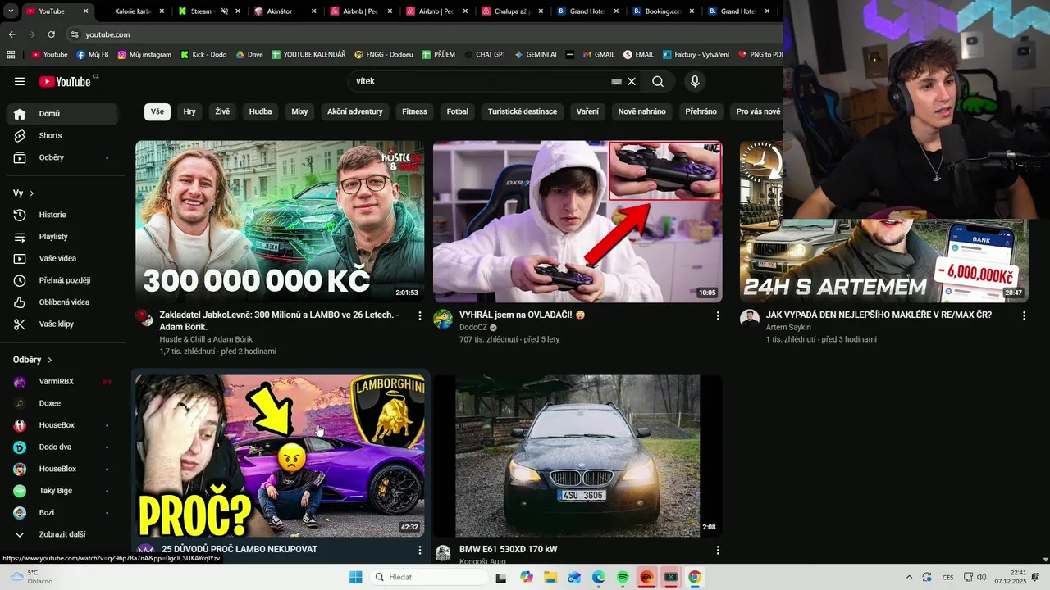This screenshot has width=1050, height=590.
Task: Select the Turistické destinace filter chip
Action: point(523,111)
